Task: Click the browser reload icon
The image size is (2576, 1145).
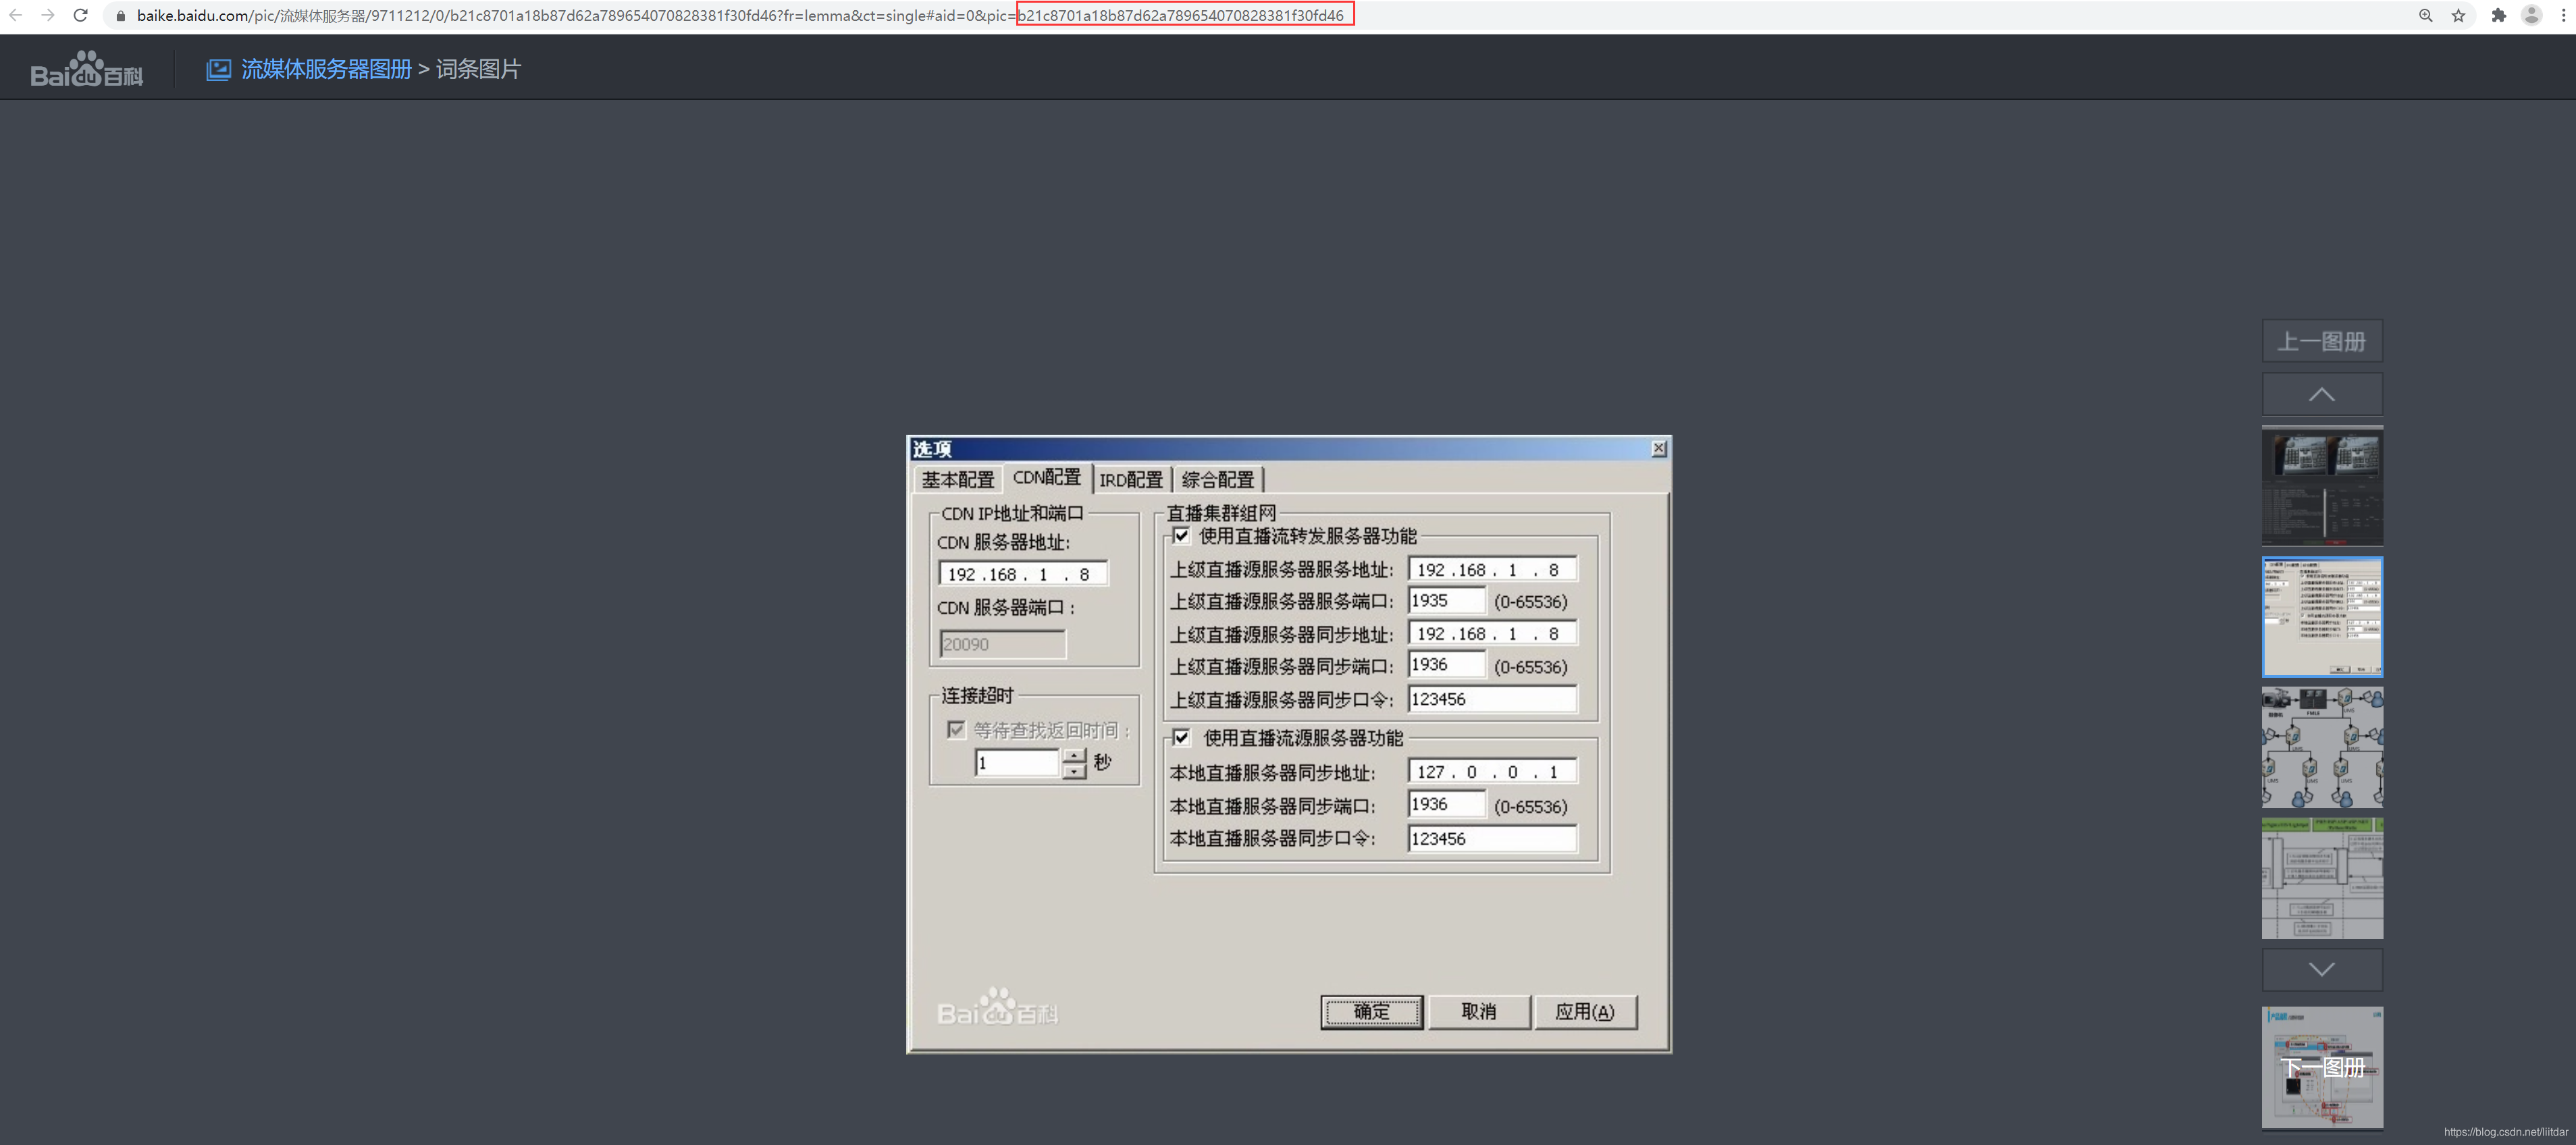Action: 81,15
